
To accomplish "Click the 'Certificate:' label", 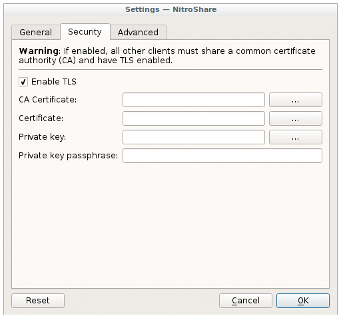I will [x=41, y=118].
